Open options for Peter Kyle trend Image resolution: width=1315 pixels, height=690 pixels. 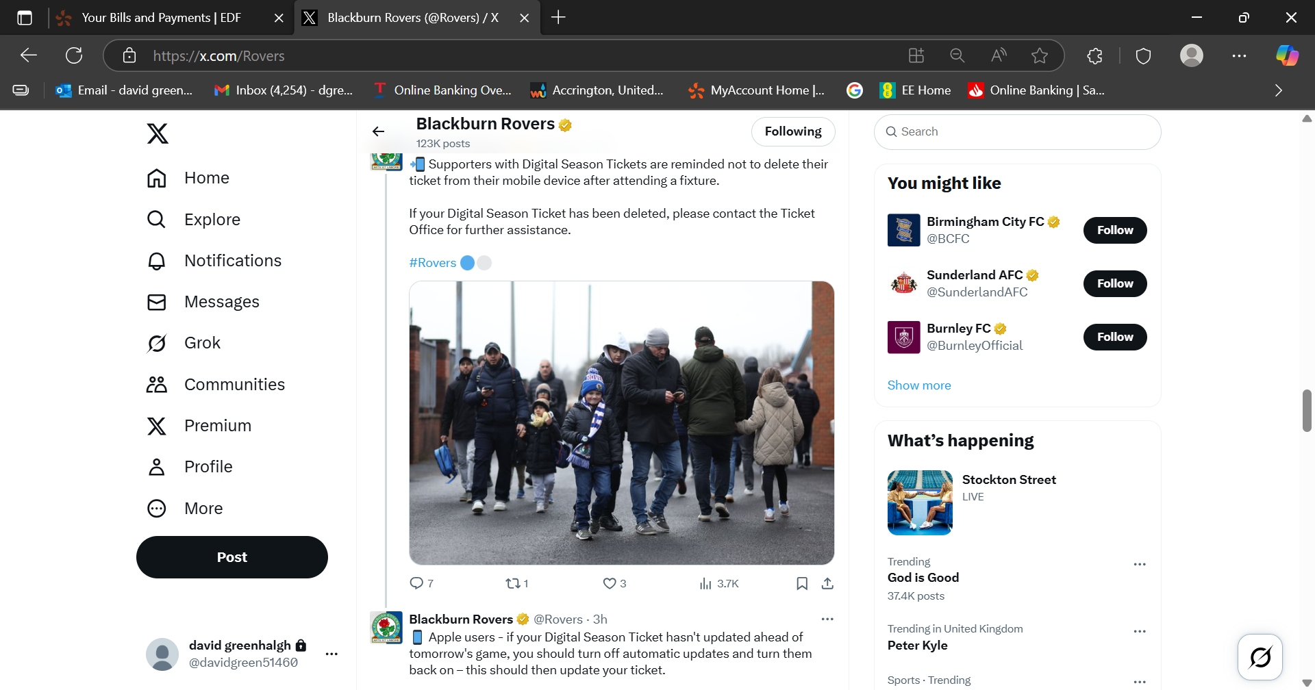point(1140,632)
